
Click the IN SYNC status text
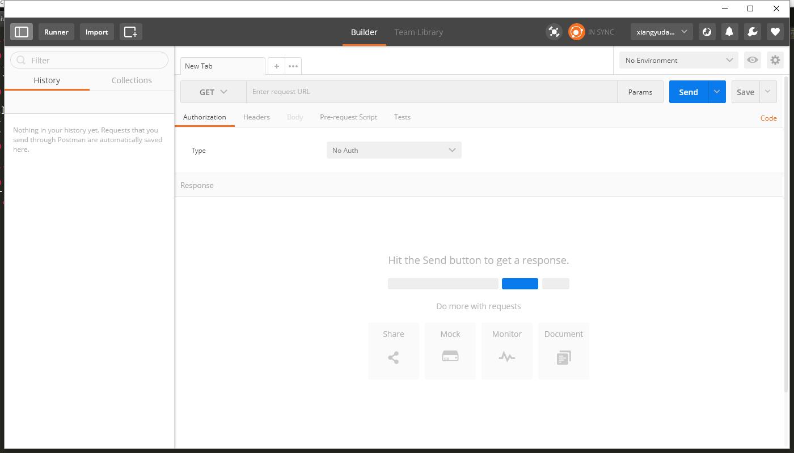point(601,32)
